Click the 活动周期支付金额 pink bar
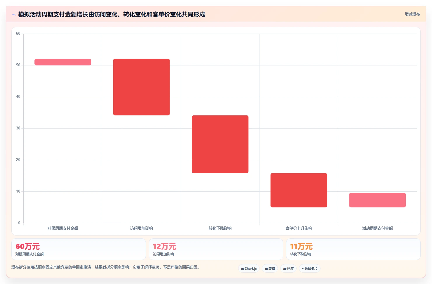Viewport: 432px width, 284px height. (377, 200)
